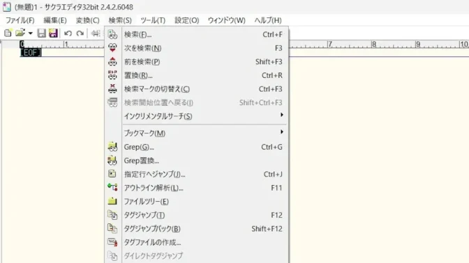Close the 検索(S) menu via menu bar

(x=120, y=20)
